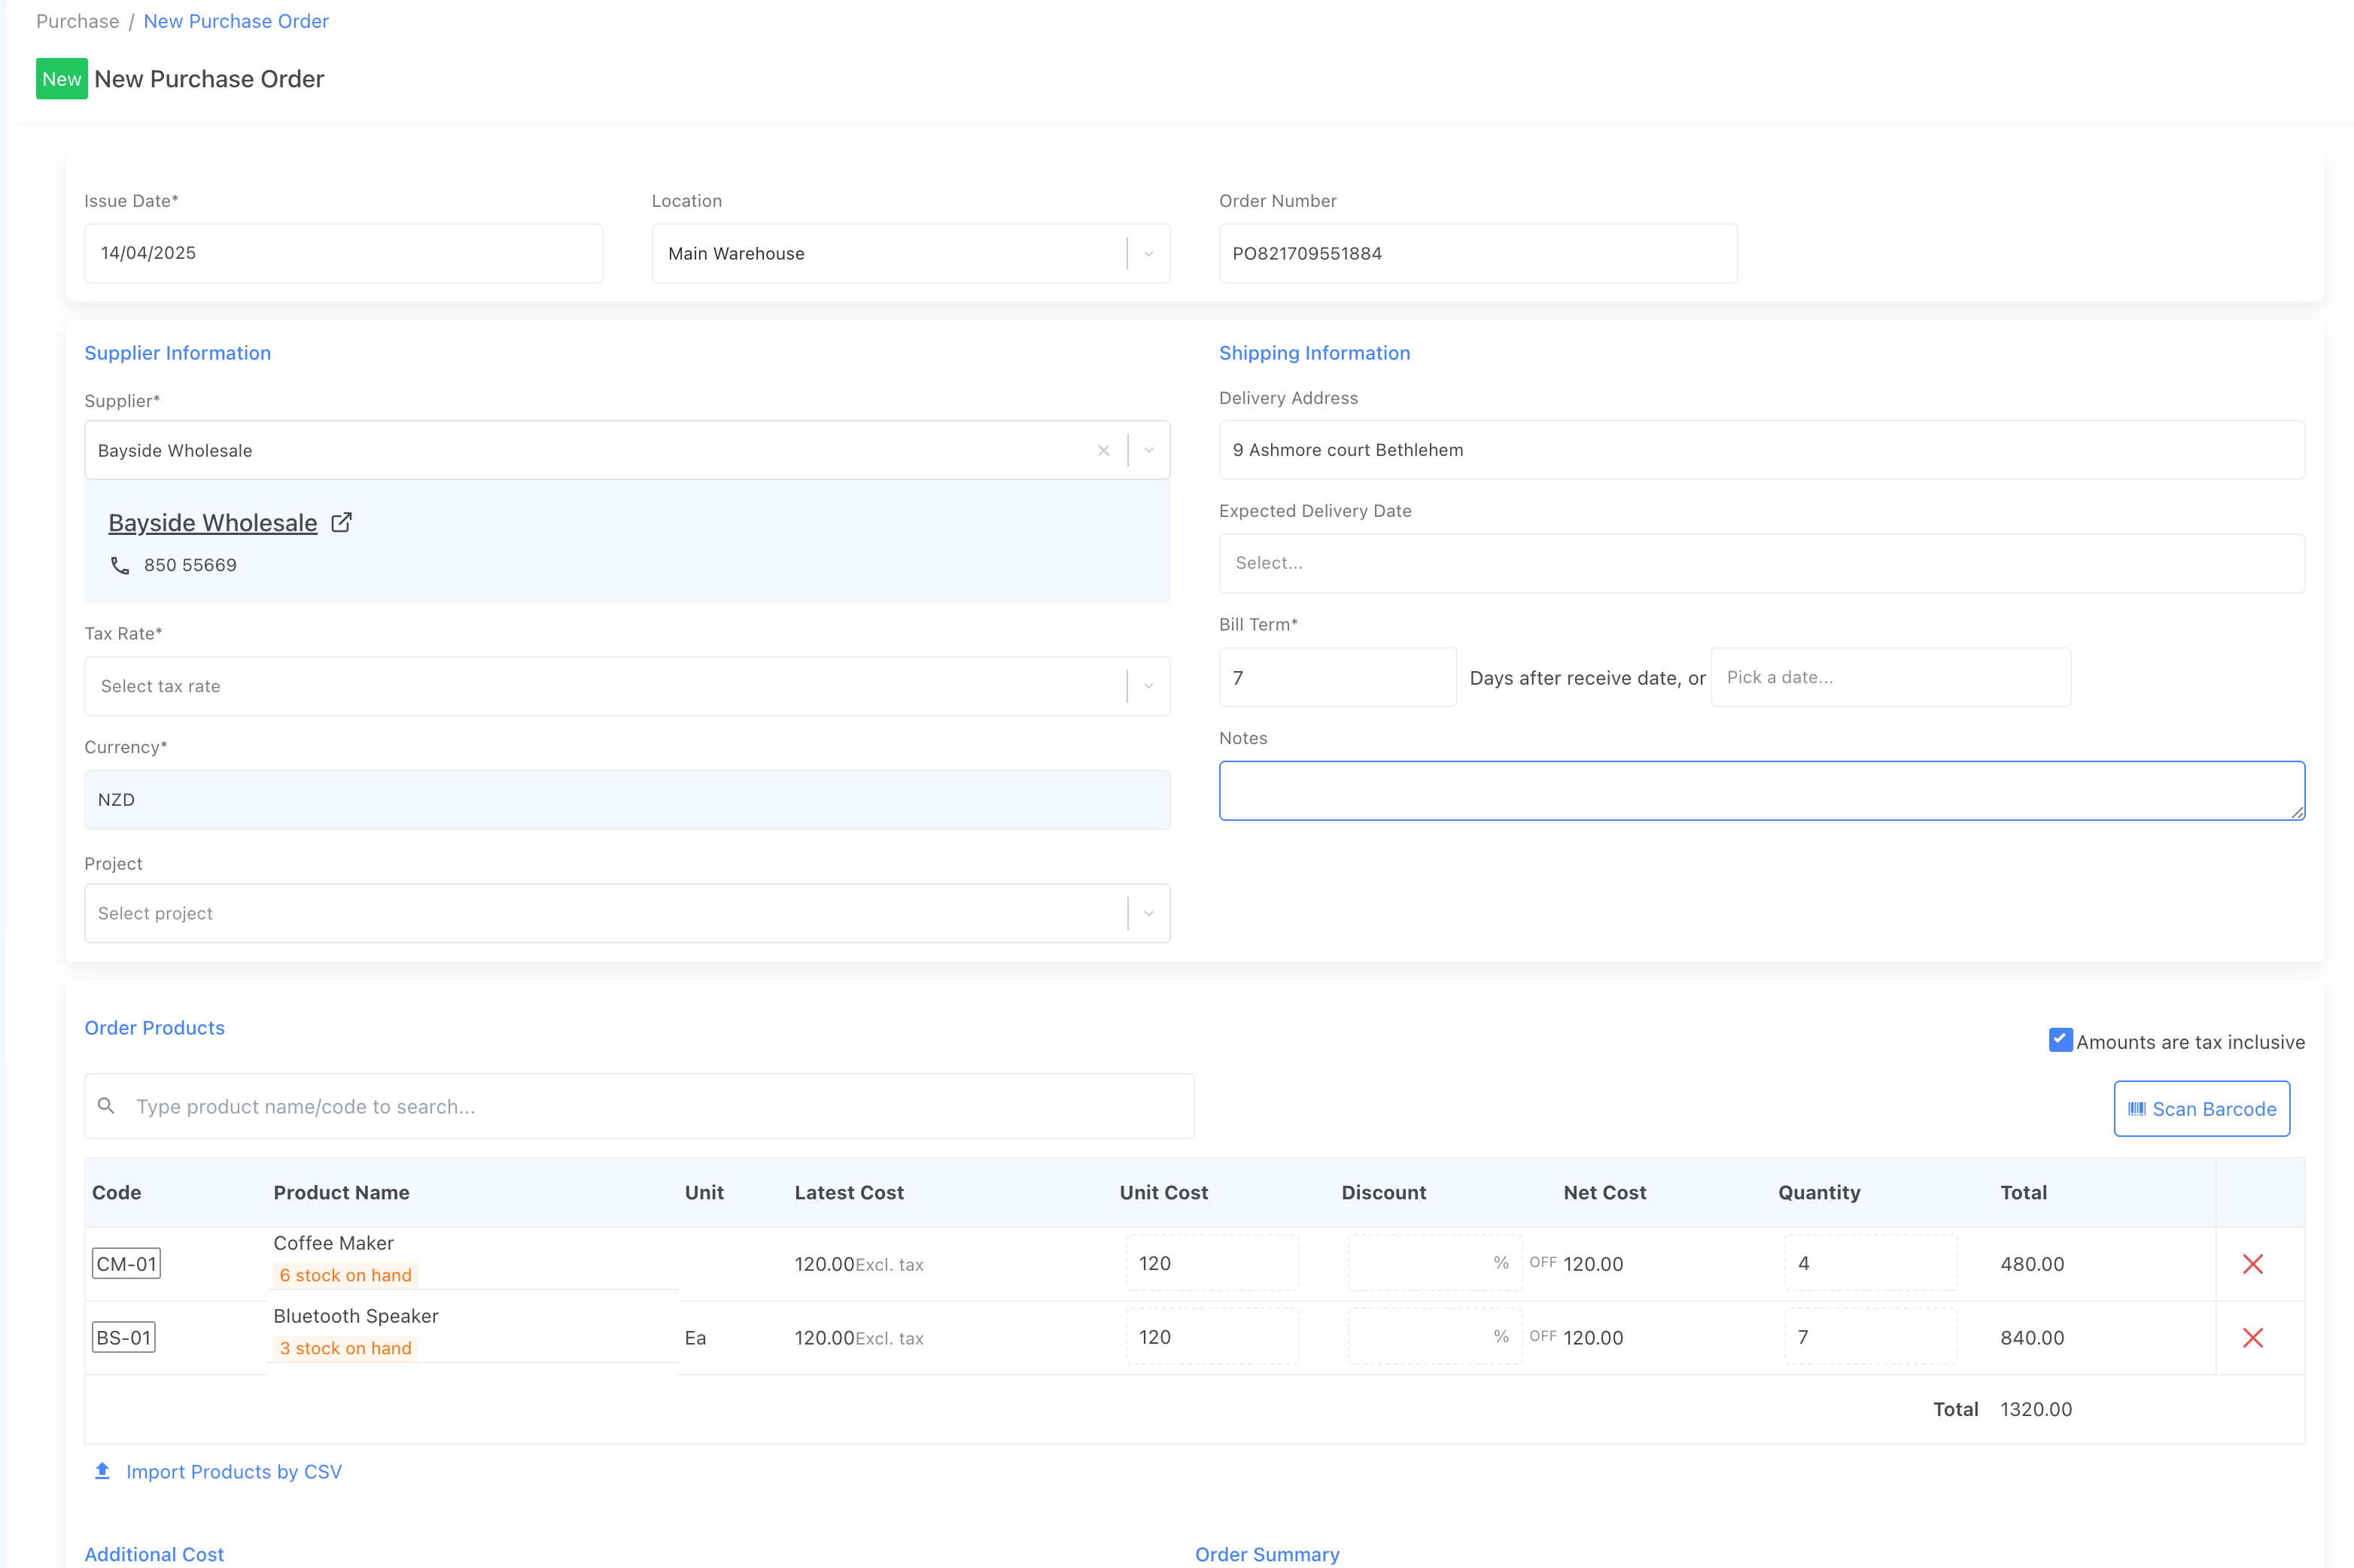This screenshot has height=1568, width=2354.
Task: Click the Bluetooth Speaker discount field
Action: (x=1420, y=1337)
